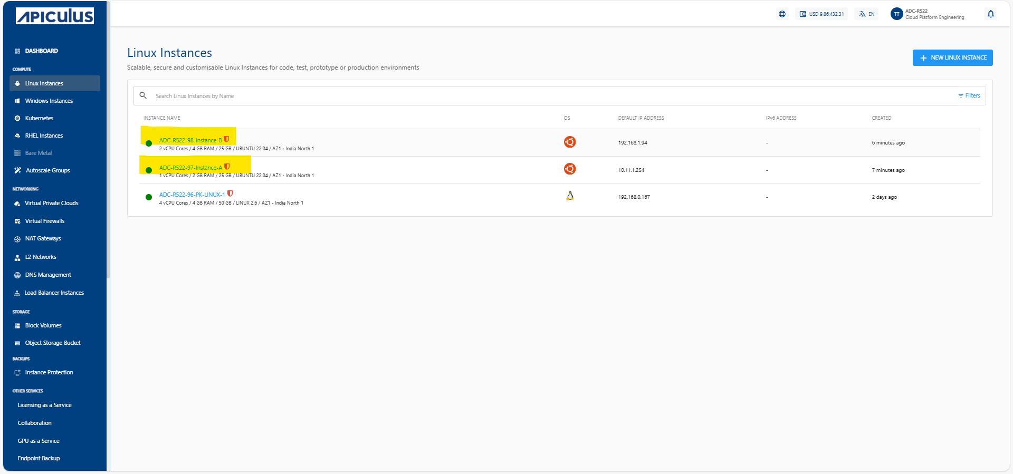This screenshot has height=474, width=1013.
Task: Select Virtual Private Clouds menu item
Action: click(51, 203)
